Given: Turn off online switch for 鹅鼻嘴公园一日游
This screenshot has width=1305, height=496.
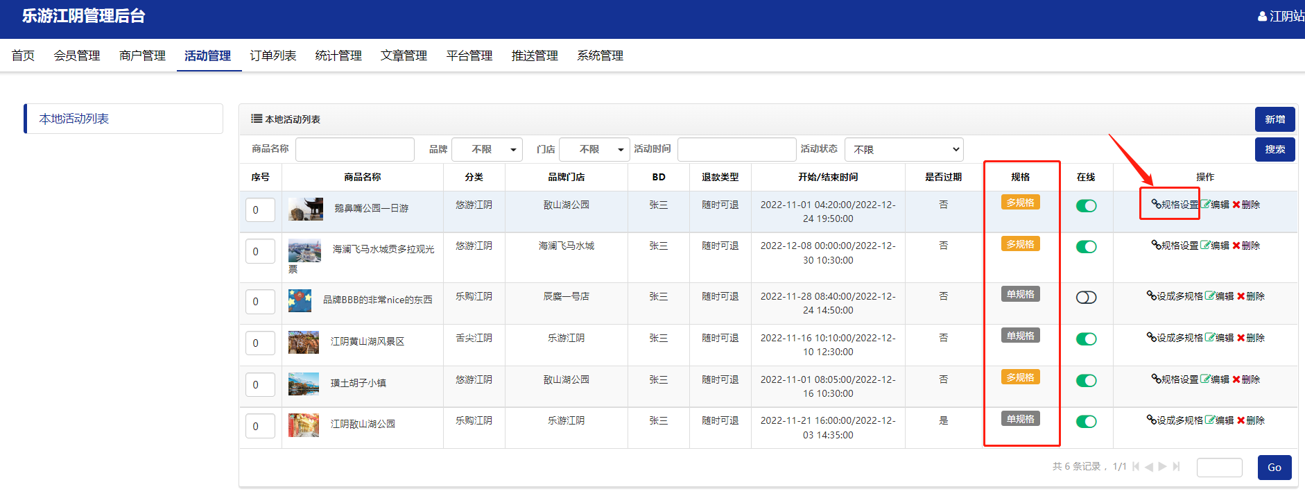Looking at the screenshot, I should tap(1086, 206).
